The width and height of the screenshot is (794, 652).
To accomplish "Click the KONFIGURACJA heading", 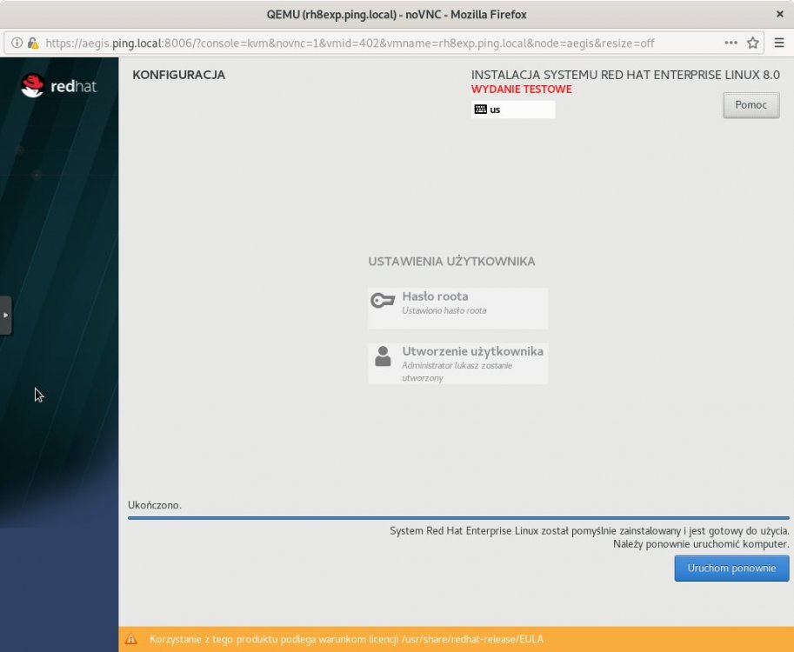I will [179, 75].
